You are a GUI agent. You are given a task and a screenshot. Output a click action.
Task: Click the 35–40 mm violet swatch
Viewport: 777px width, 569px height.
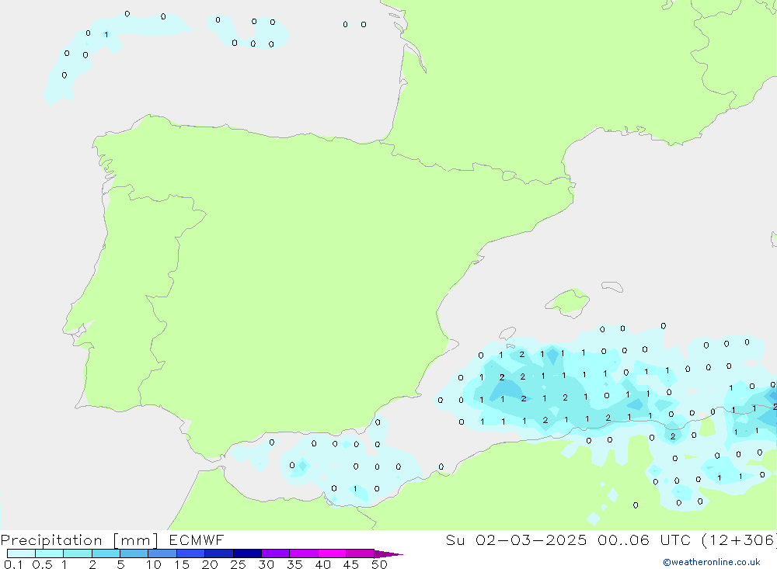[304, 553]
